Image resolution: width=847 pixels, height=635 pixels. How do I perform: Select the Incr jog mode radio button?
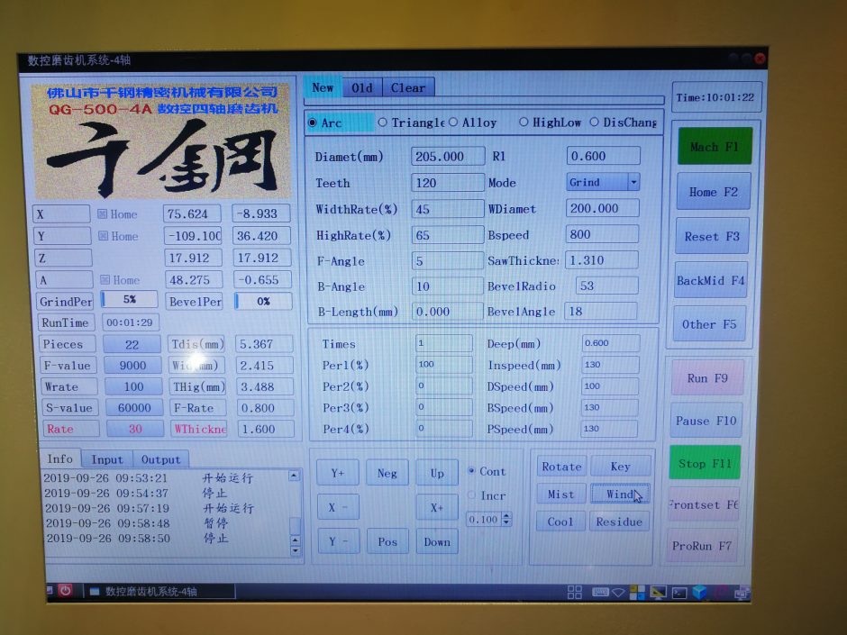tap(472, 495)
